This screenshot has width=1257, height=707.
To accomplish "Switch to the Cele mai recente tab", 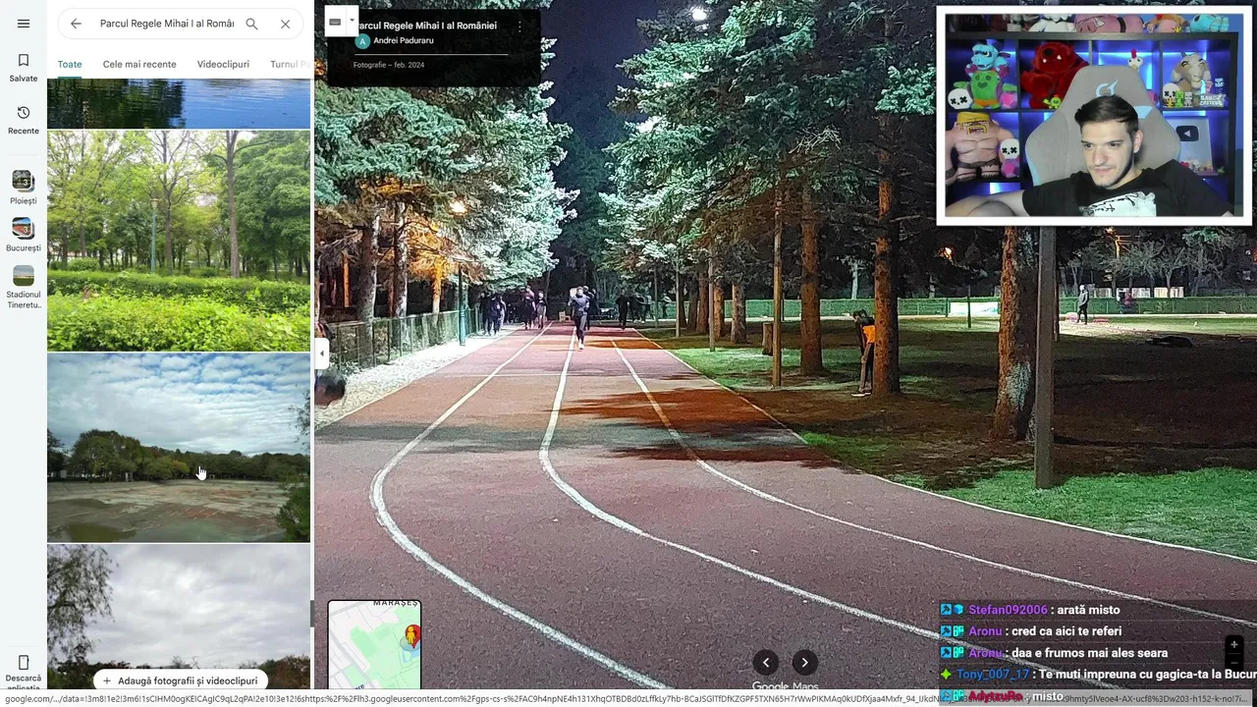I will click(x=139, y=65).
